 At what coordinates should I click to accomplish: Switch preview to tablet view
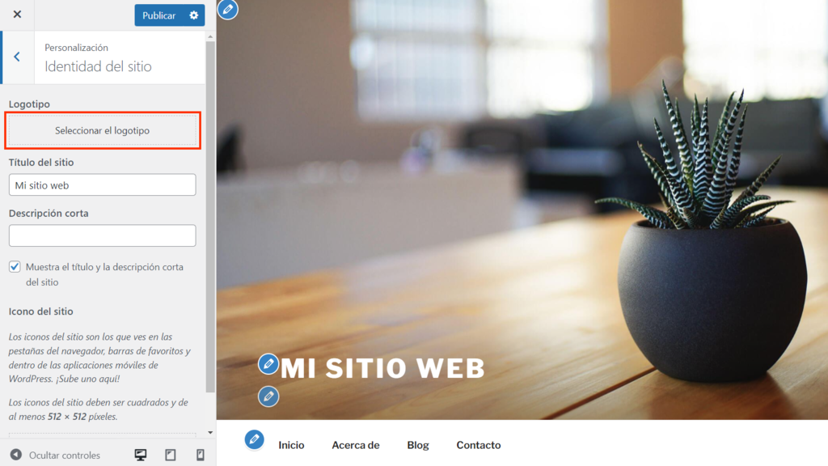tap(170, 455)
